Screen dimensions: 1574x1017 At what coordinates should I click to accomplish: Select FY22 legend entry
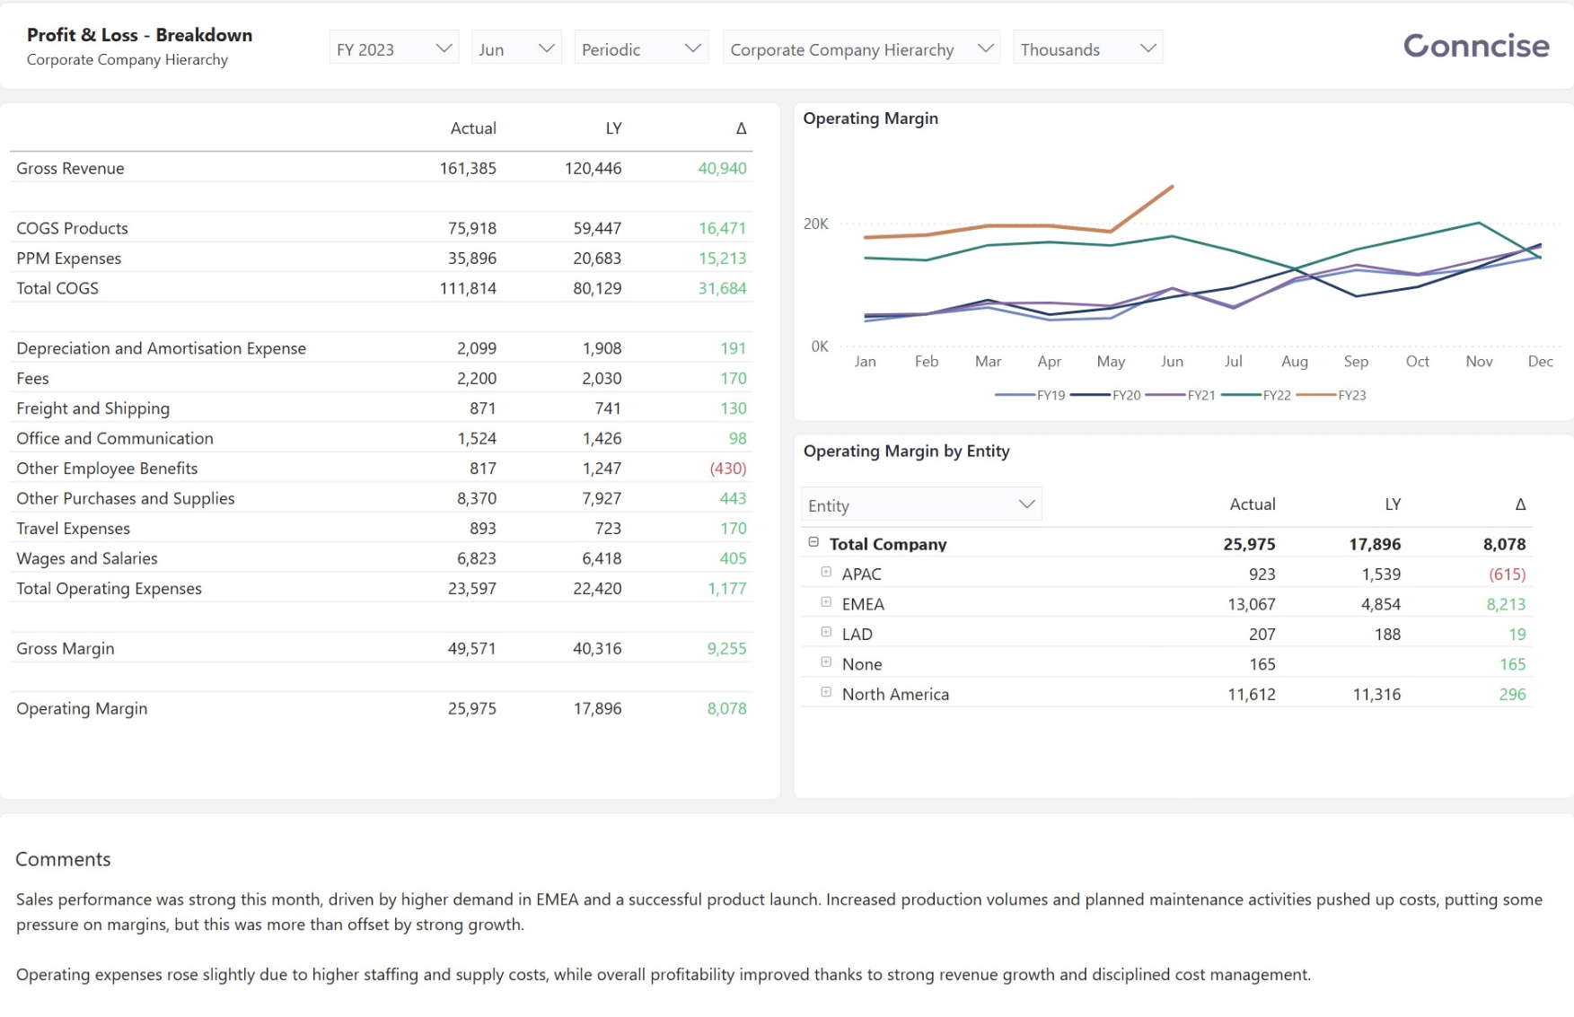[x=1257, y=395]
